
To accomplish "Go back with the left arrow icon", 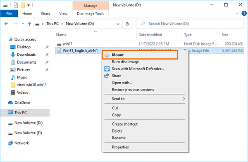I will point(6,24).
